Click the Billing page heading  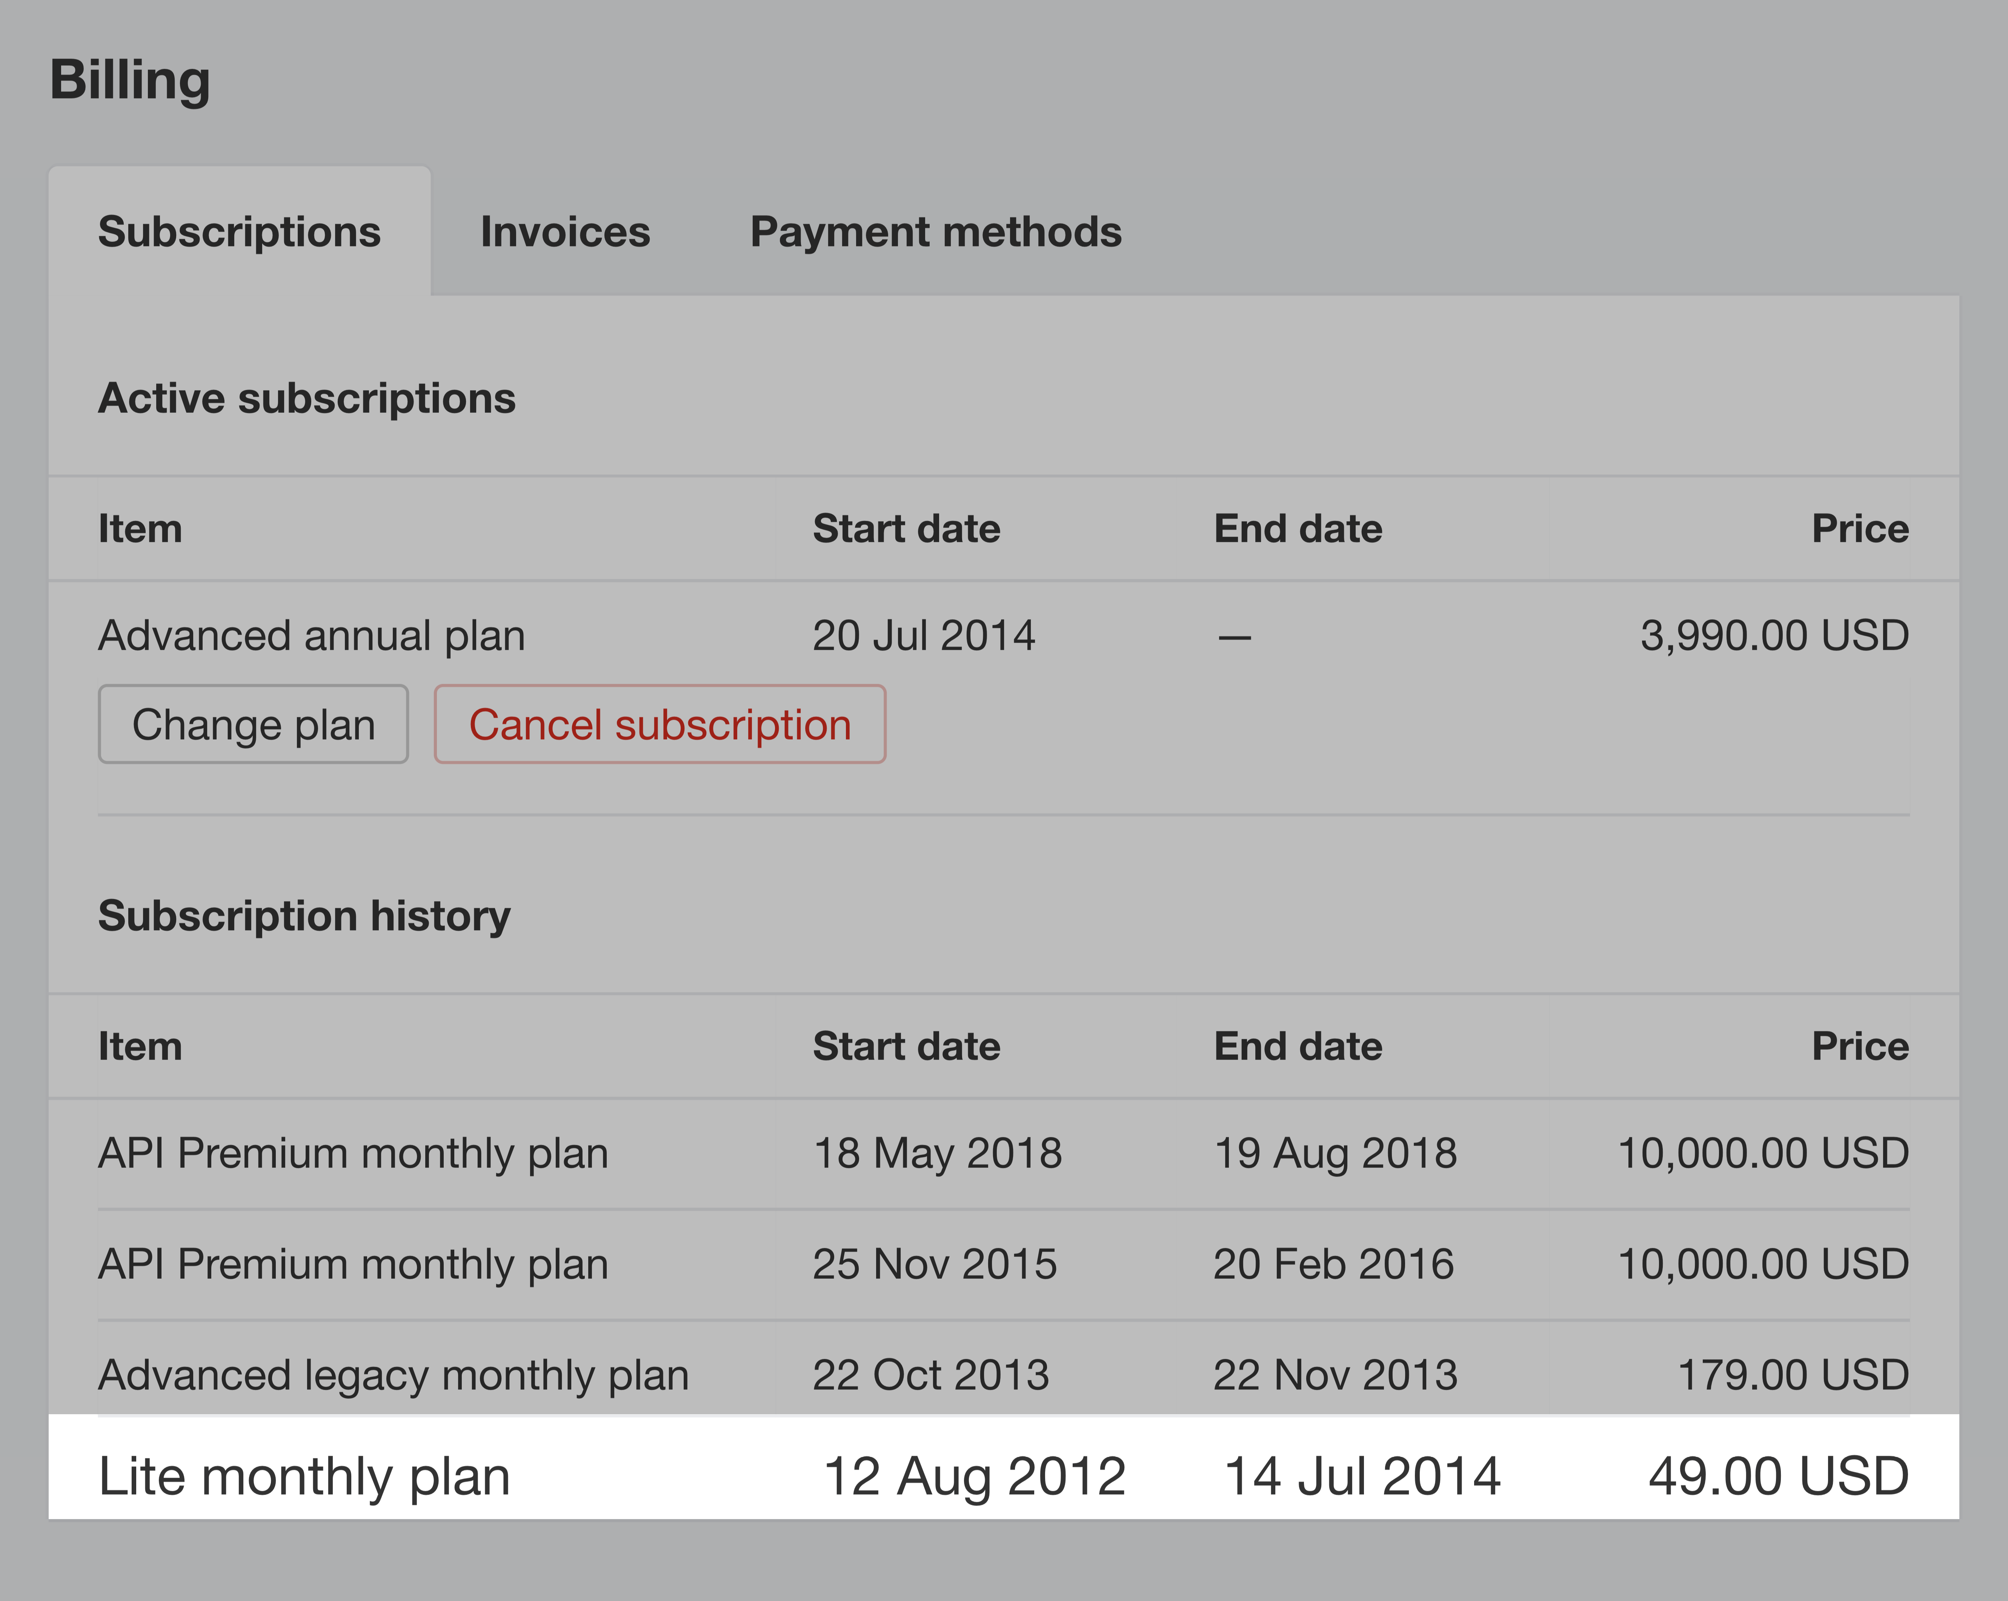[x=129, y=80]
